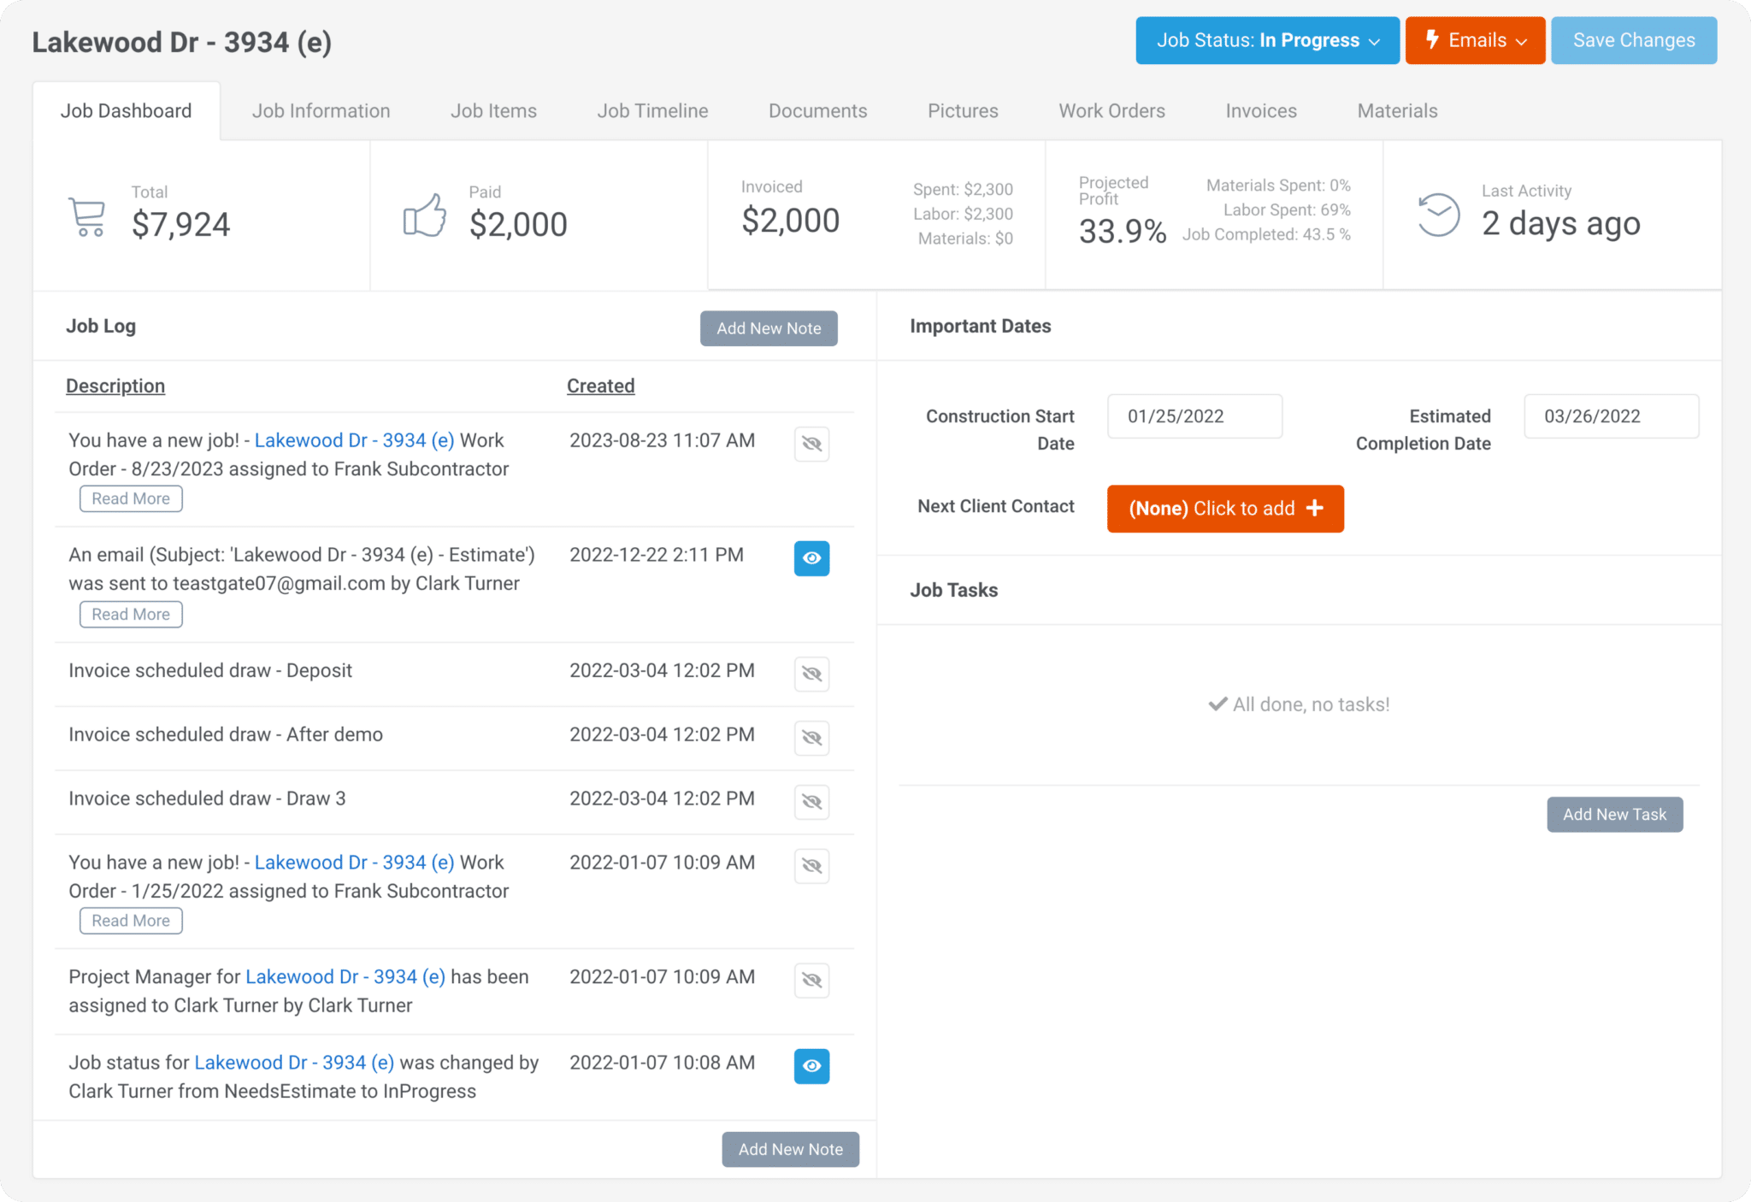Screen dimensions: 1751x1202
Task: Click the Add New Task button
Action: (1615, 815)
